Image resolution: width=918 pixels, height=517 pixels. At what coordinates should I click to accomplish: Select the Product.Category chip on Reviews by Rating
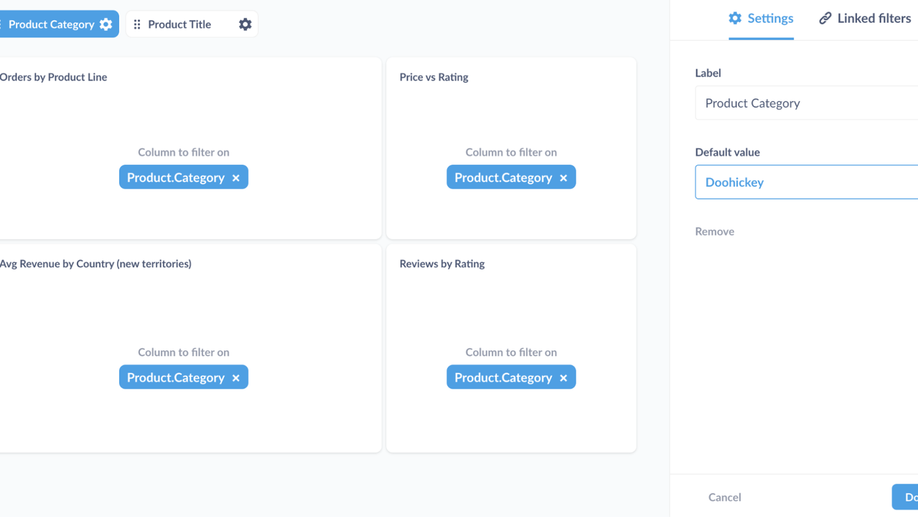[502, 377]
